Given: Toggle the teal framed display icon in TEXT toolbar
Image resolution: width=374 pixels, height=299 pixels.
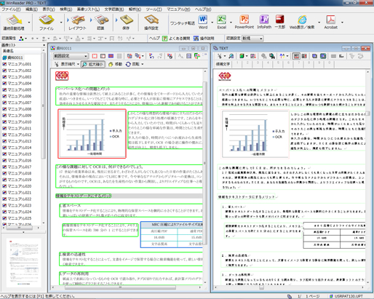Looking at the screenshot, I should tap(323, 56).
